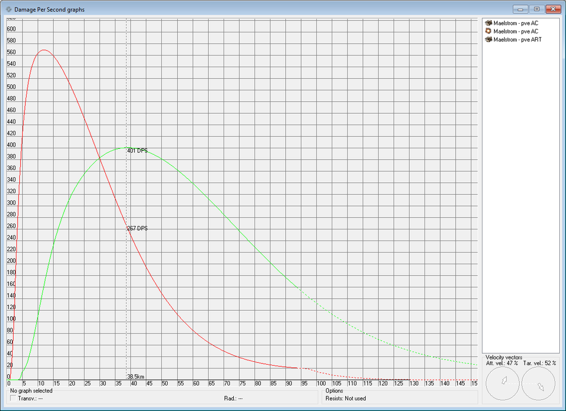Enable the Transv. checkbox
Viewport: 566px width, 411px height.
[14, 399]
